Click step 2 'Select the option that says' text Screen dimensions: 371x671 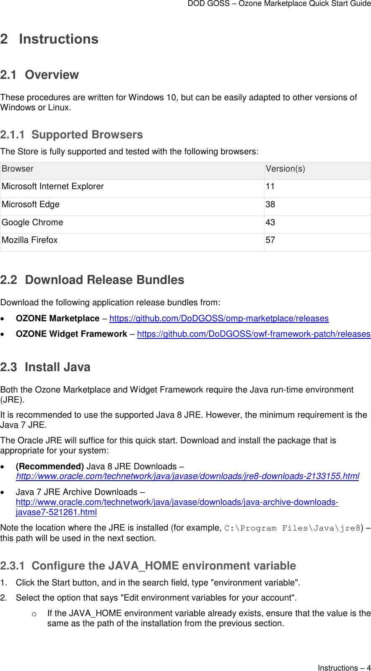coord(156,598)
